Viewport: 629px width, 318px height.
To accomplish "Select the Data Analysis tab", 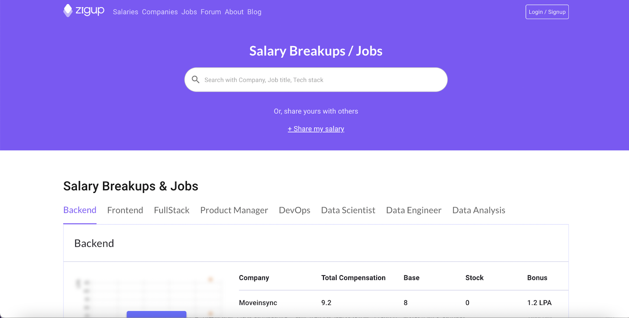I will [x=478, y=210].
